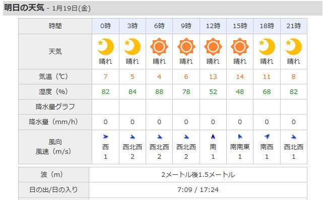This screenshot has width=325, height=200.
Task: Select the 9時 column header
Action: pyautogui.click(x=186, y=26)
